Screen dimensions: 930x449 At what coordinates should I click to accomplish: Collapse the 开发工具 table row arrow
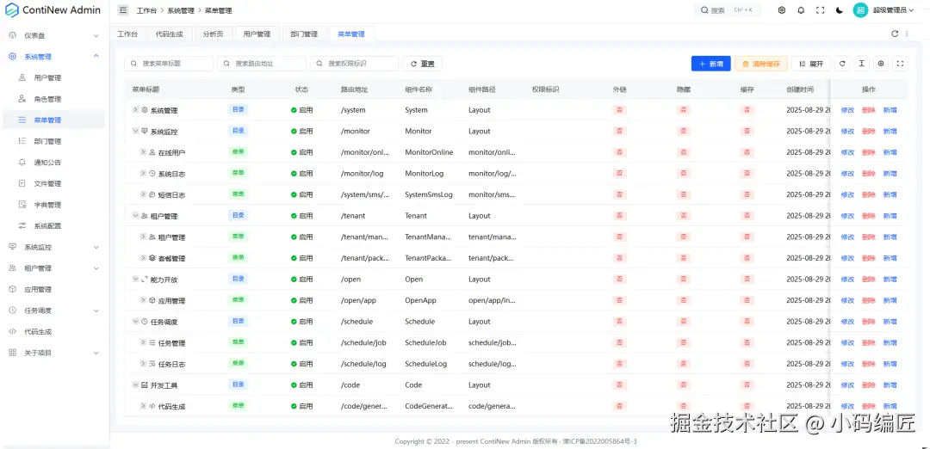[135, 385]
